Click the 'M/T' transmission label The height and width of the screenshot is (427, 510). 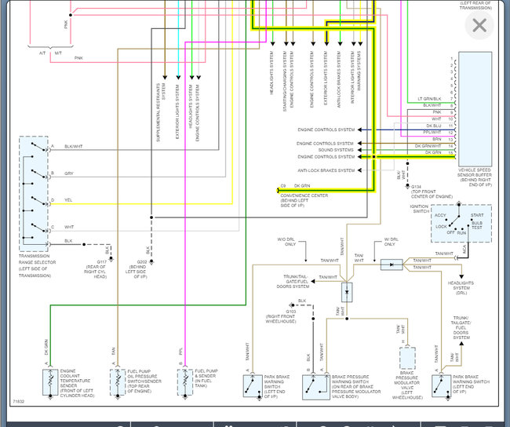click(58, 53)
